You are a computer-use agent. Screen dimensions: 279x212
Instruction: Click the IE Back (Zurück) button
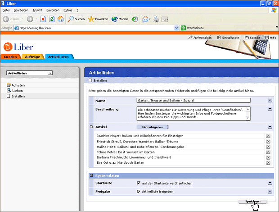pyautogui.click(x=11, y=19)
